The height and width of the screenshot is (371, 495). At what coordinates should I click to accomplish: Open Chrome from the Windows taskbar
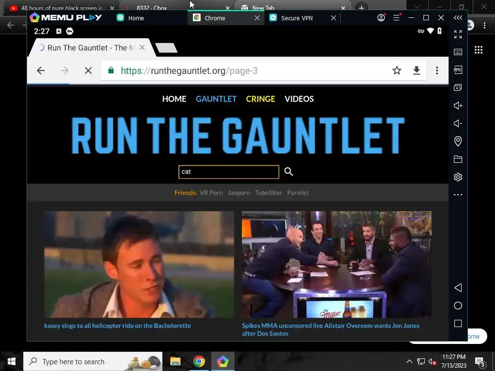tap(199, 361)
